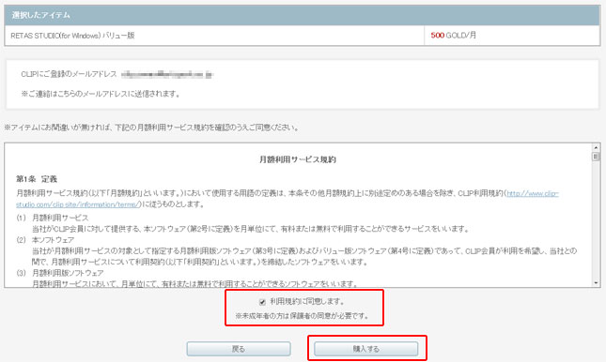Image resolution: width=606 pixels, height=362 pixels.
Task: Click the 500 GOLD/月 price
Action: pyautogui.click(x=454, y=35)
